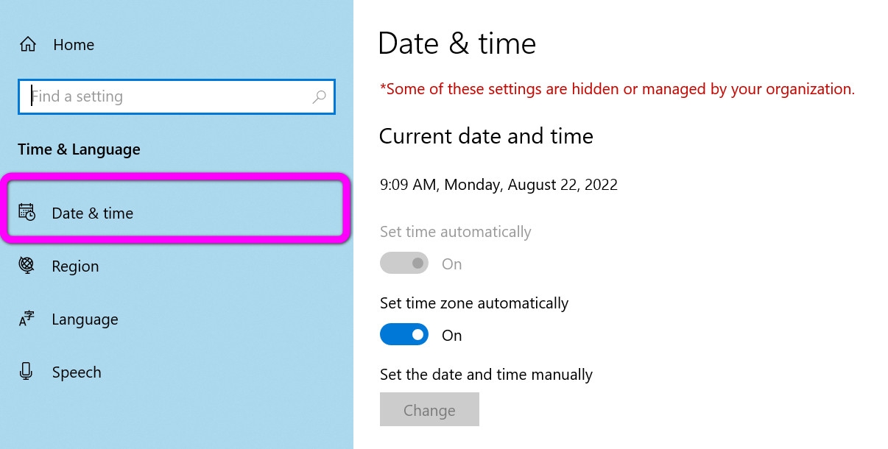Click the Language translation icon

[26, 319]
